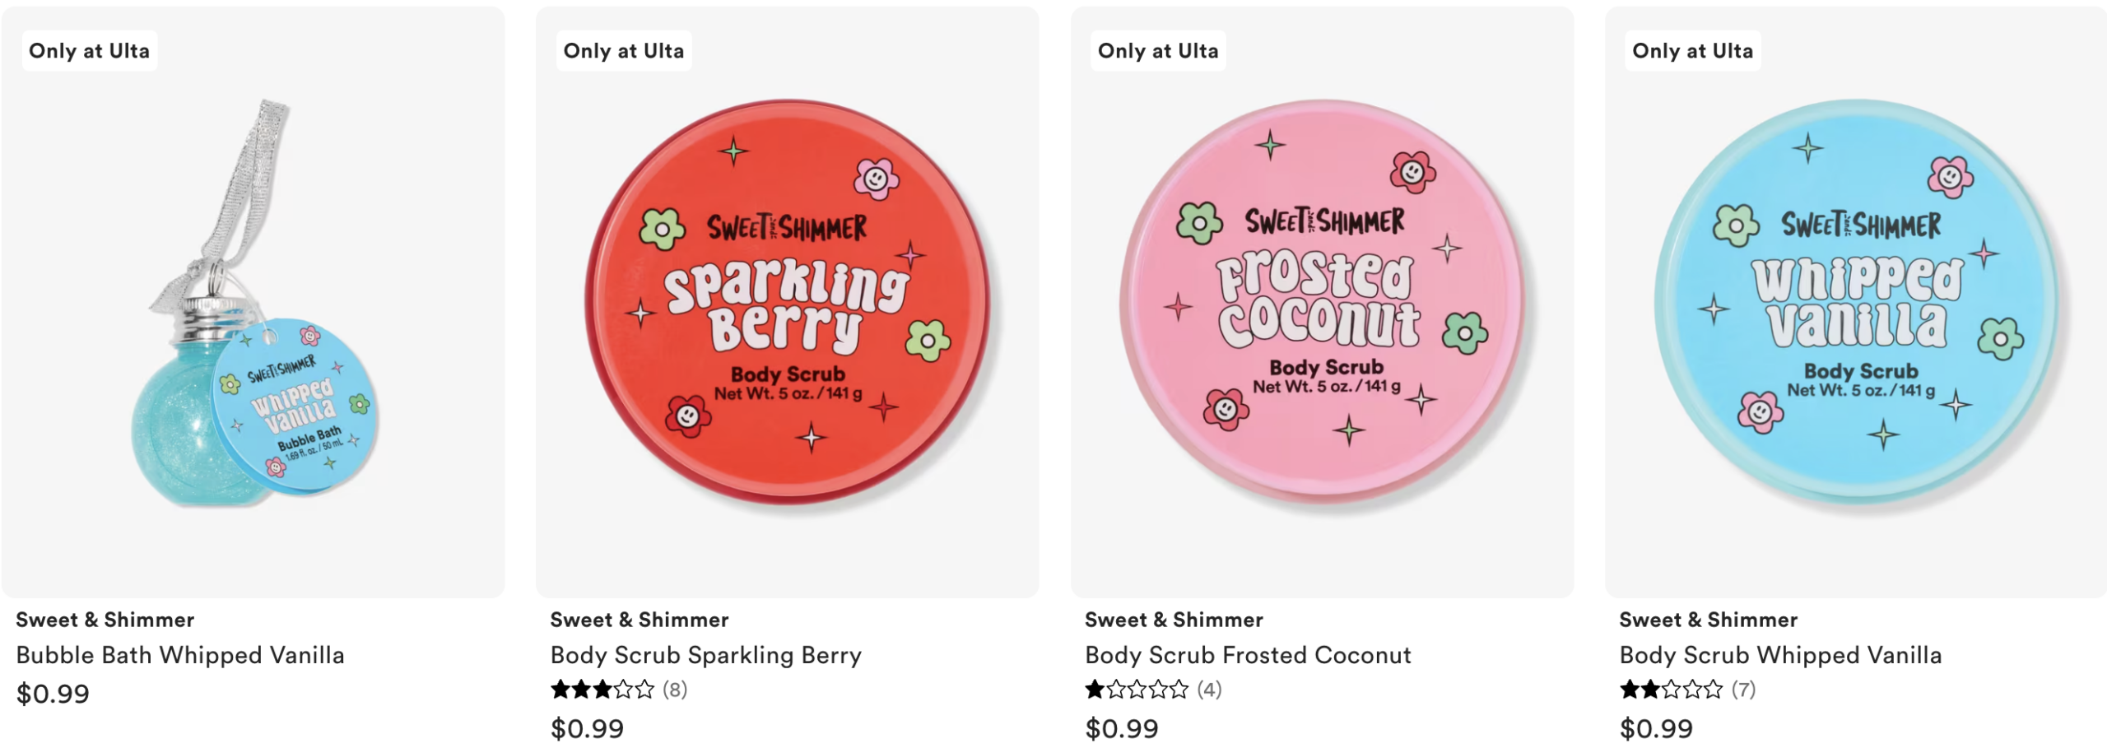Click the $0.99 price under Sparkling Berry

[587, 728]
